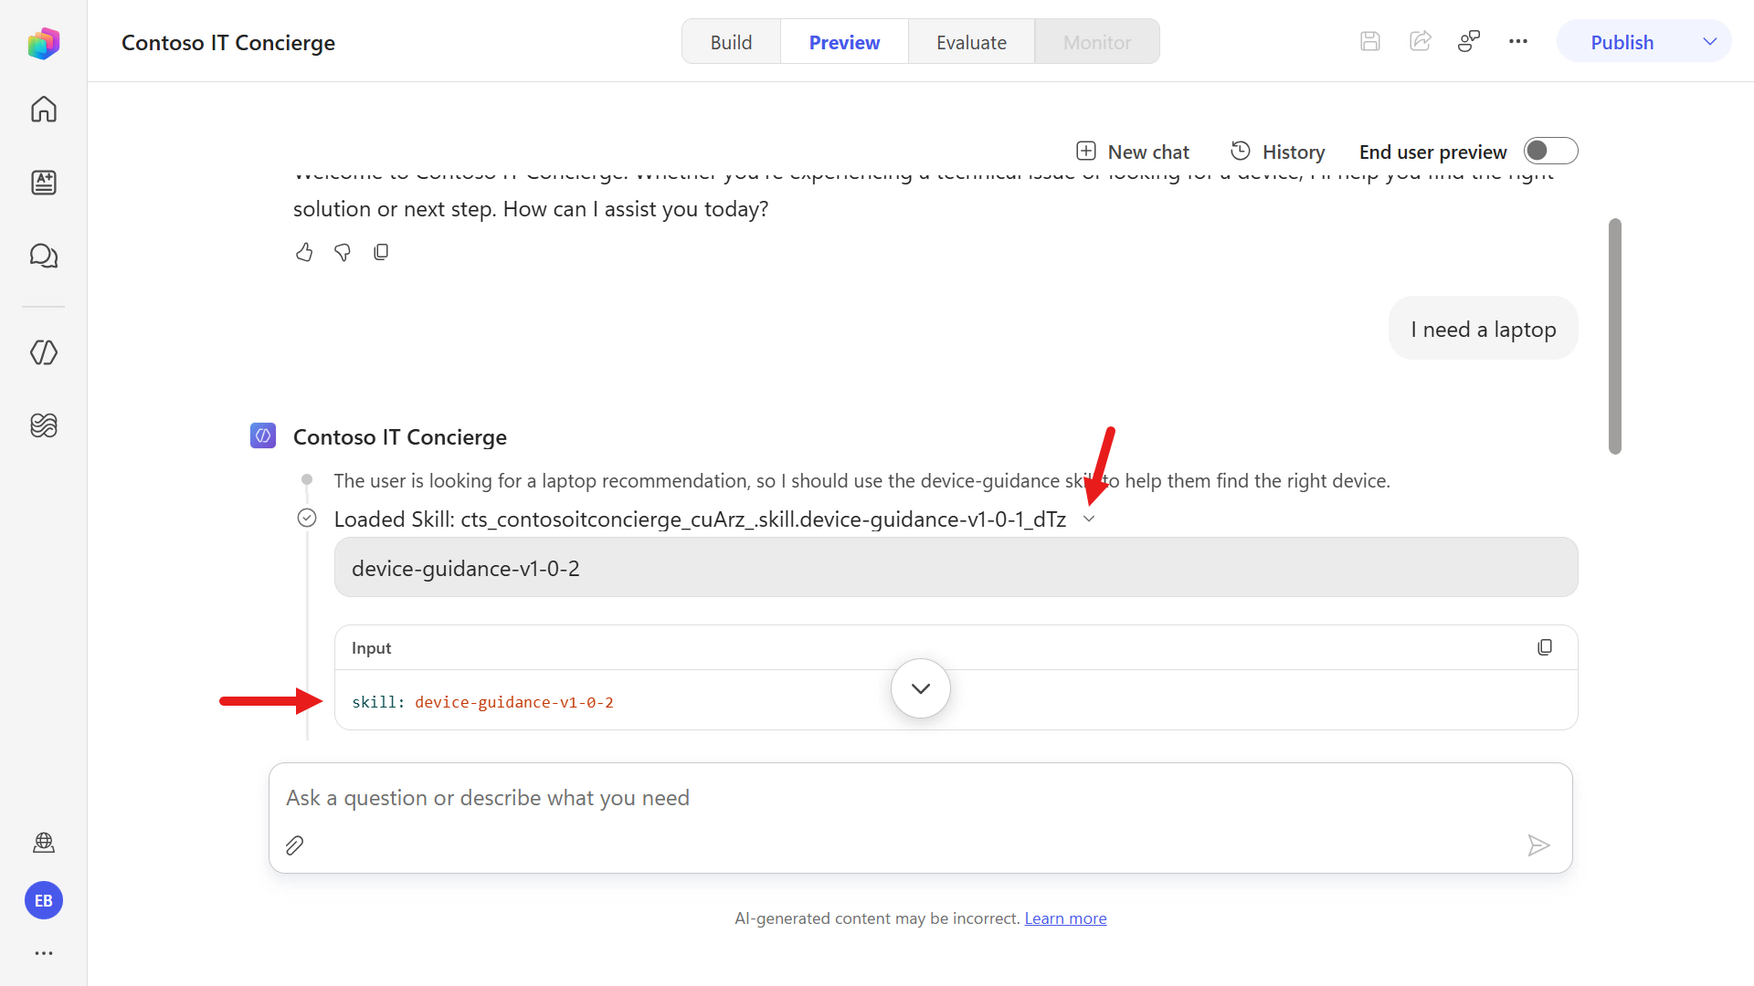Open the flows sidebar icon with waves
Image resolution: width=1754 pixels, height=986 pixels.
[44, 425]
